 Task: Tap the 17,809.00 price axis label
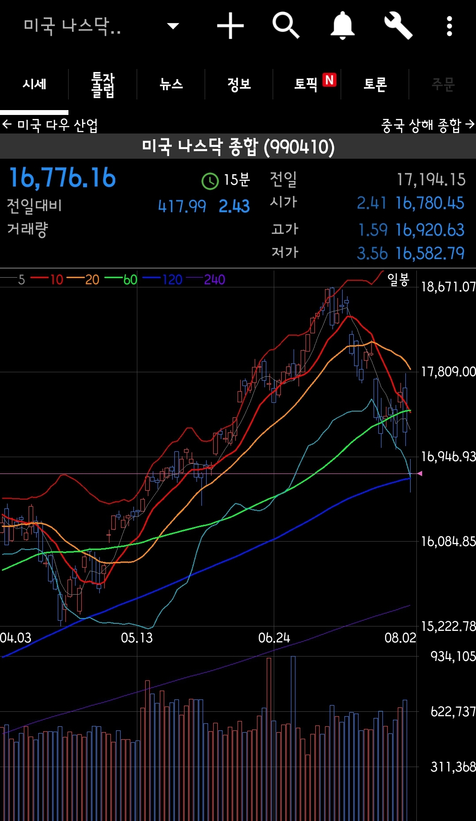point(448,371)
